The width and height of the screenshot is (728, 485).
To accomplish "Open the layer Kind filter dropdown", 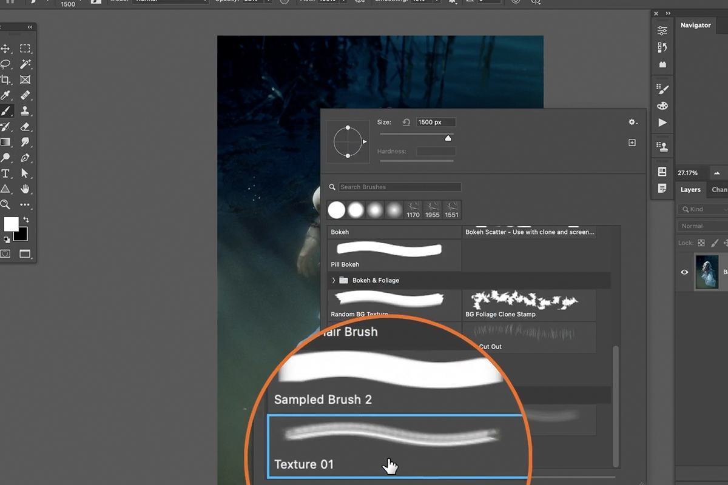I will click(703, 209).
